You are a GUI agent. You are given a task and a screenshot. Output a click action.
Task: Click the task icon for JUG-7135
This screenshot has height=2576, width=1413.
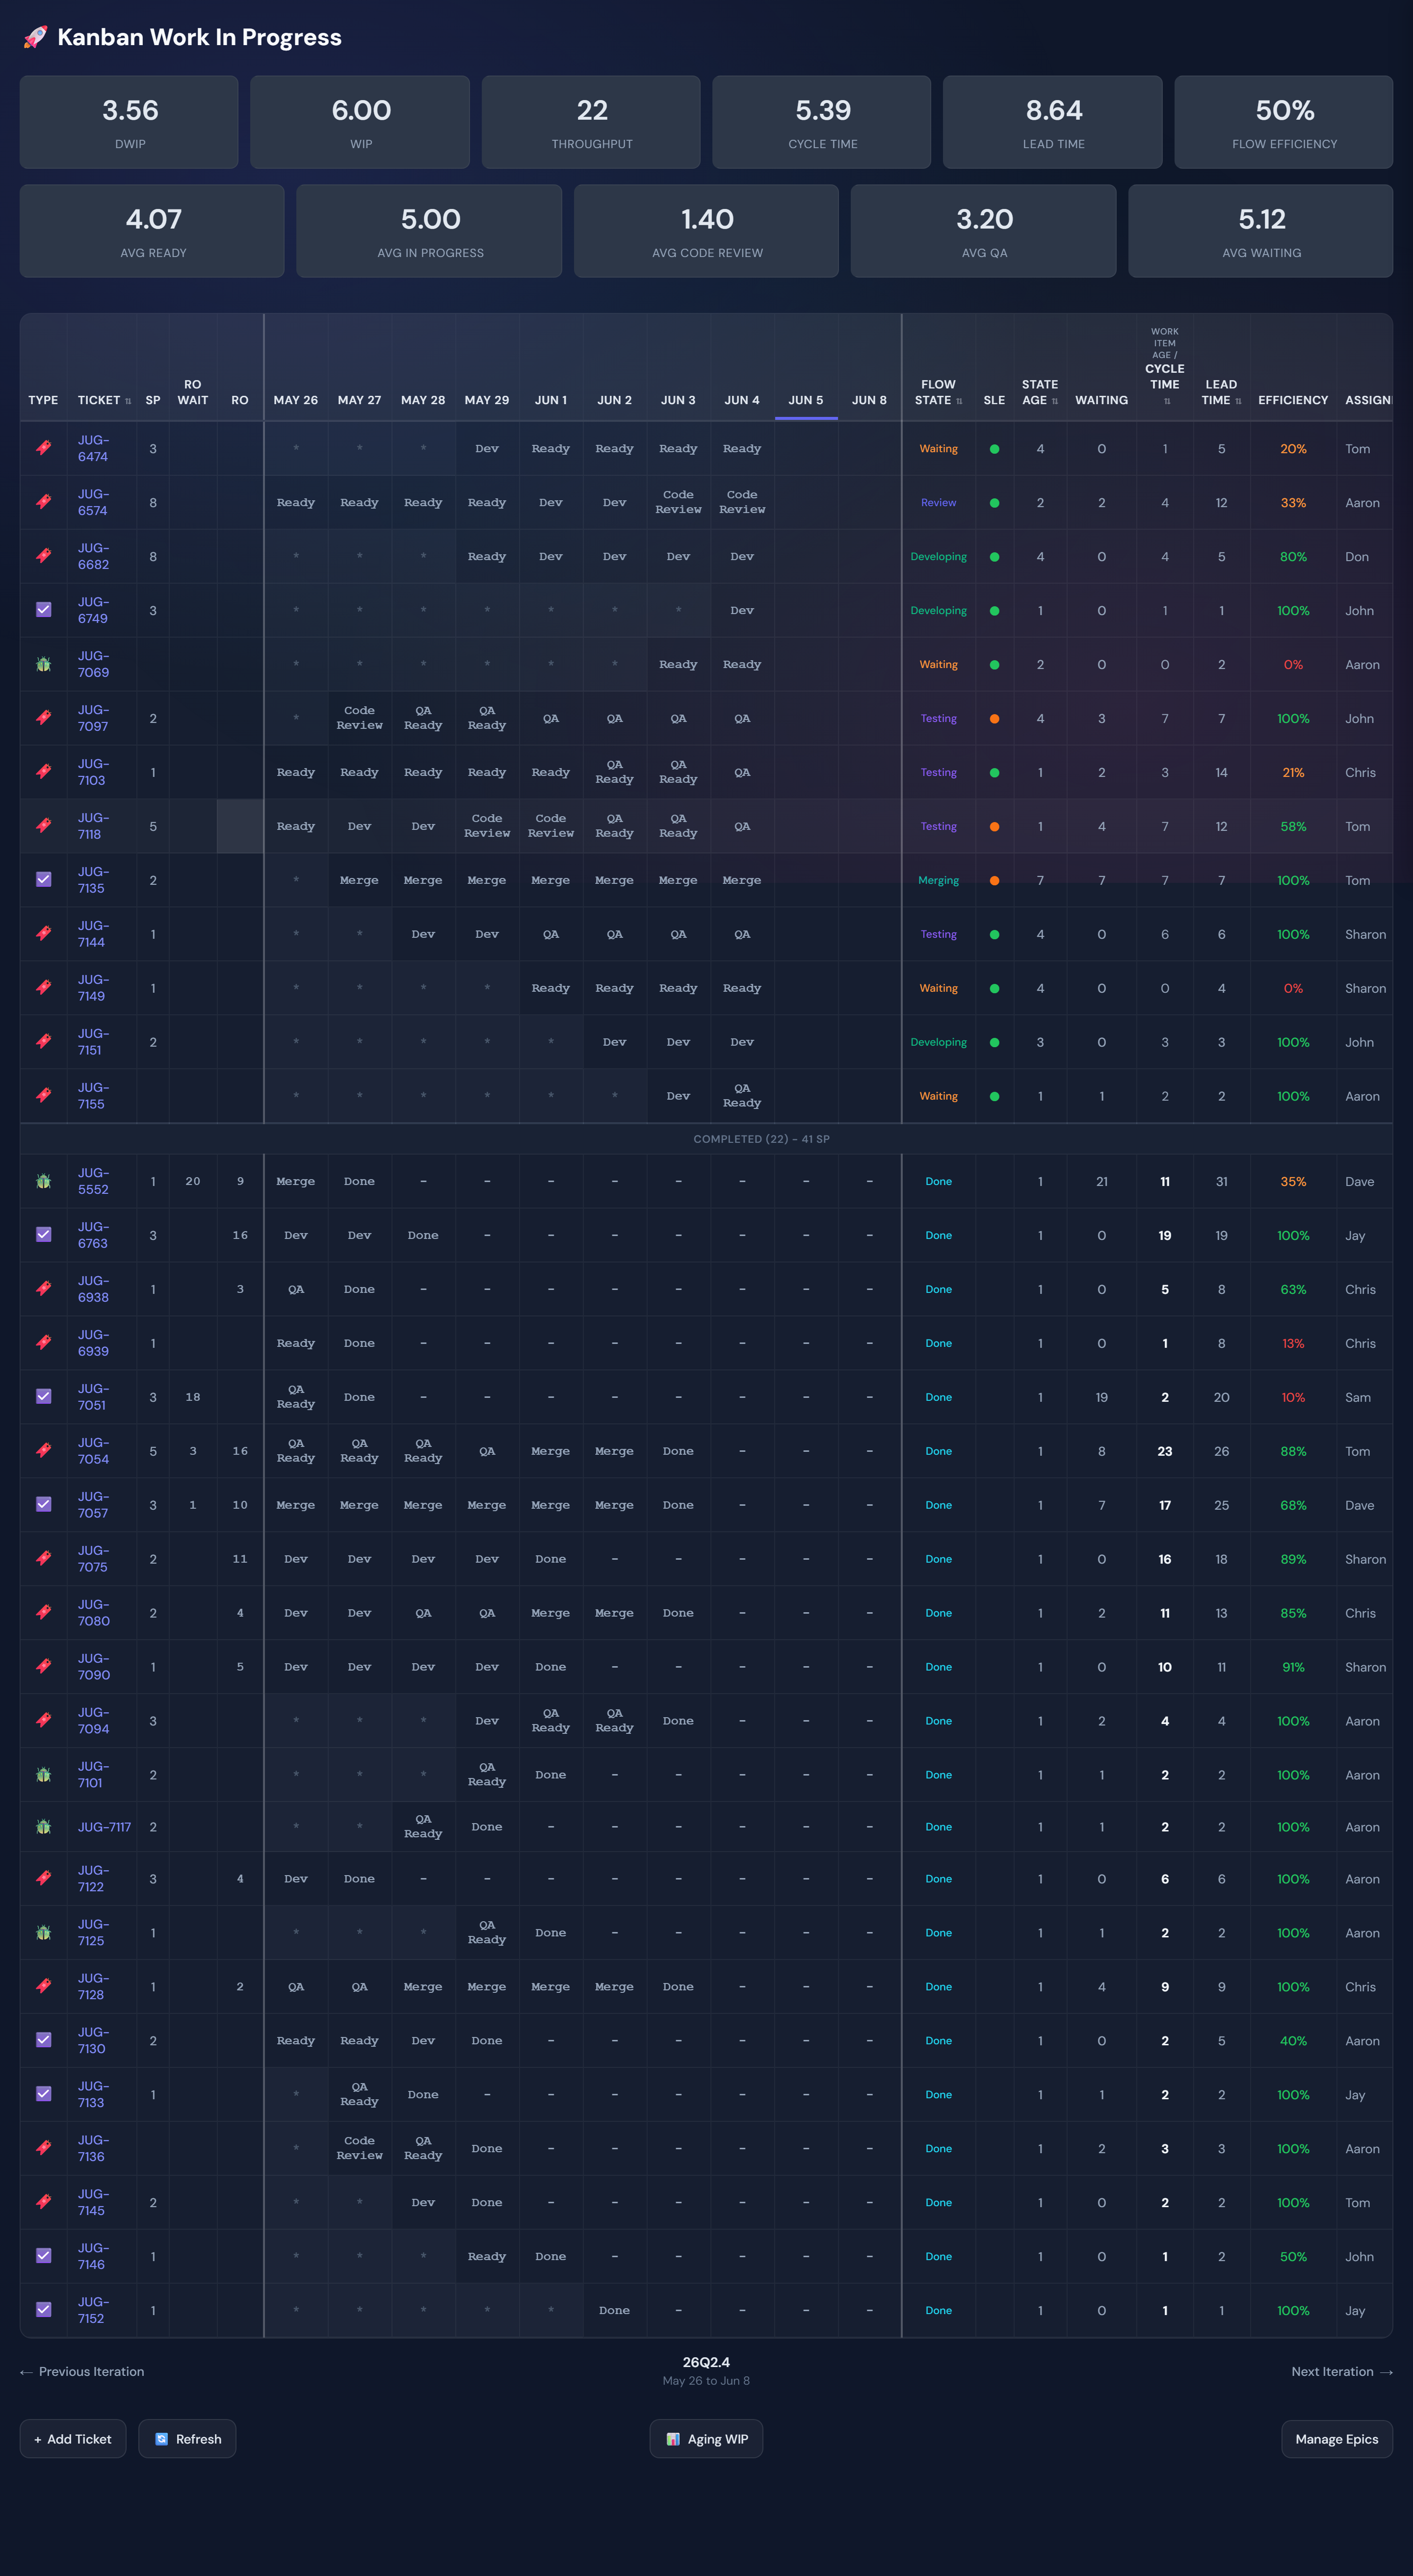[x=43, y=880]
